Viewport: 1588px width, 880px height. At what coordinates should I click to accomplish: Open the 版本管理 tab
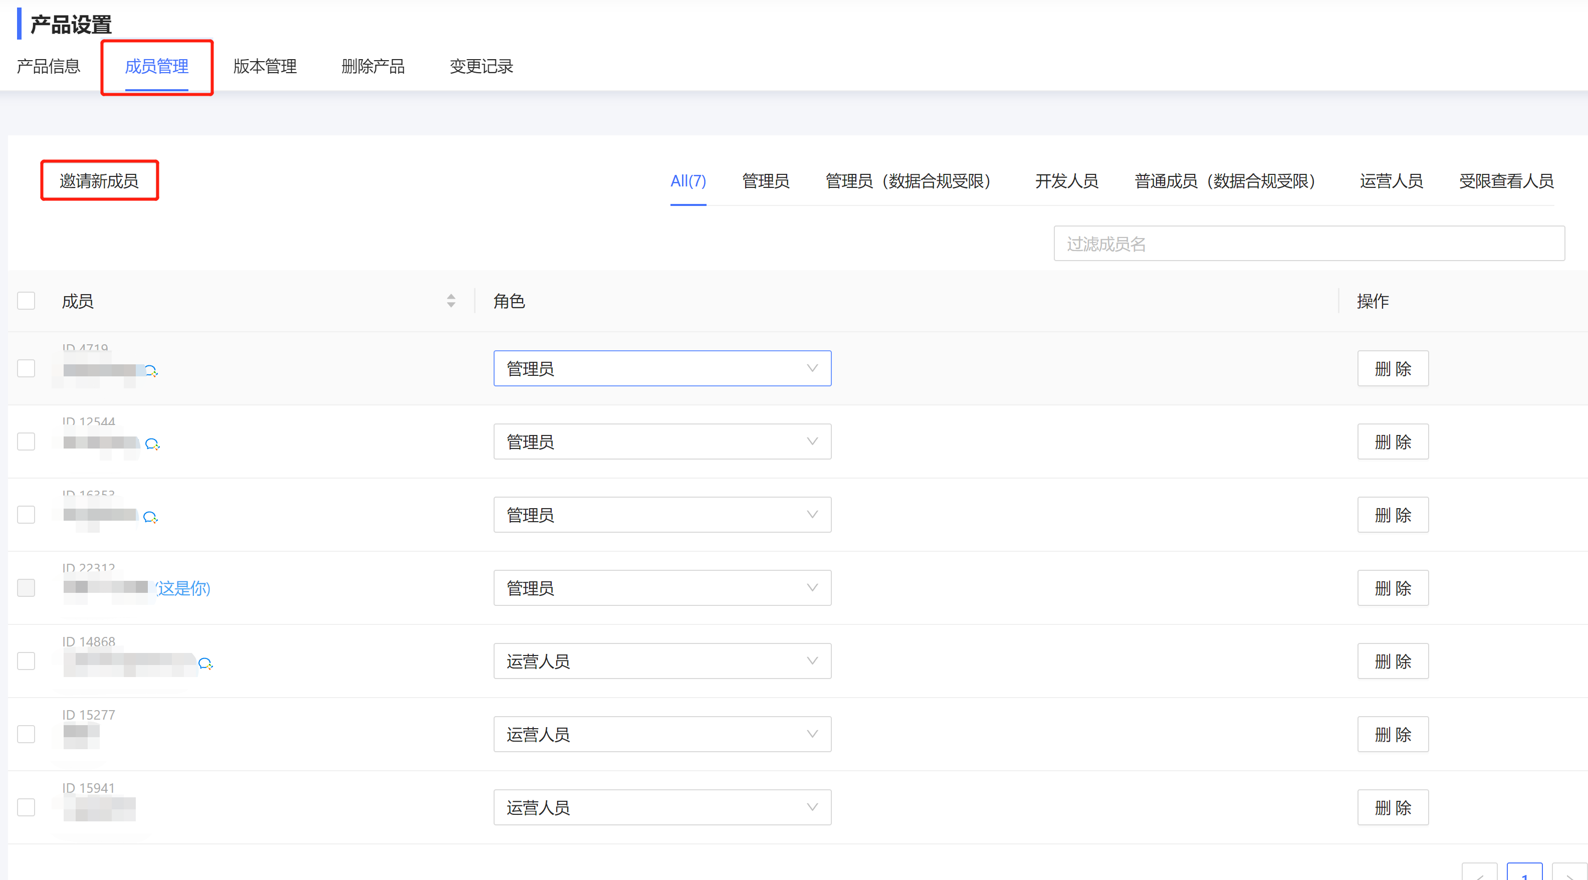pos(265,66)
